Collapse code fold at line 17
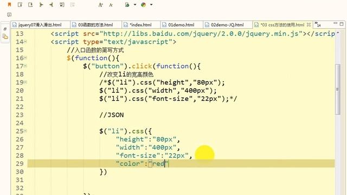Image resolution: width=347 pixels, height=195 pixels. 25,66
